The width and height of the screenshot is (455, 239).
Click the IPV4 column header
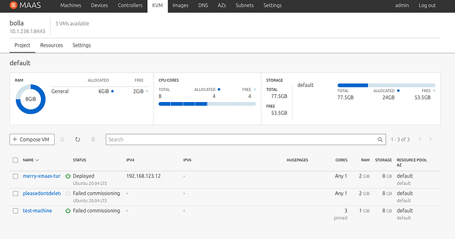click(x=131, y=160)
